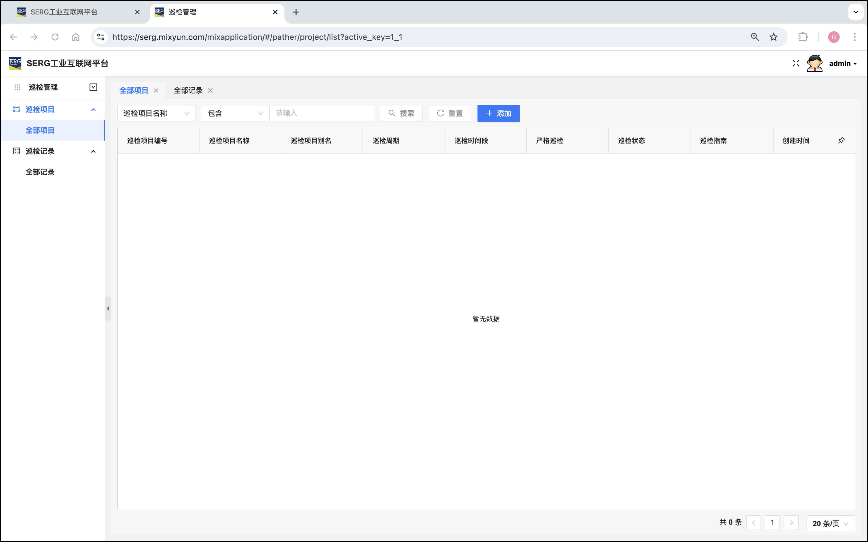Open the 巡检项目名称 field dropdown

point(156,113)
